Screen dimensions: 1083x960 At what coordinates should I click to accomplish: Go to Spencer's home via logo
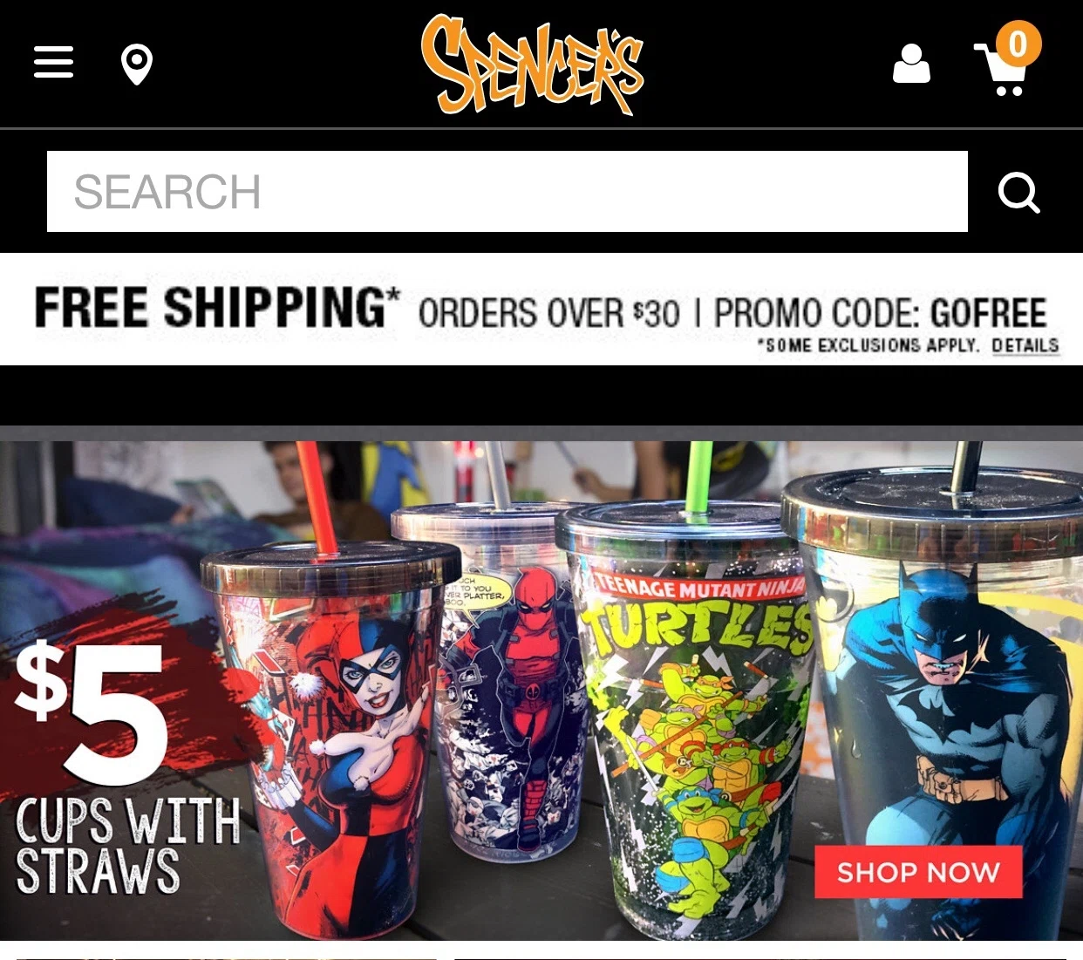coord(532,65)
